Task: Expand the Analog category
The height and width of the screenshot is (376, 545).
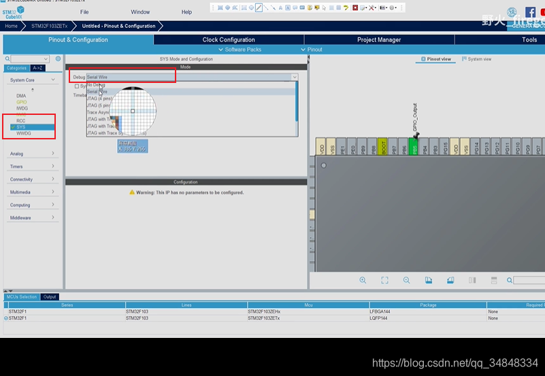Action: [53, 153]
